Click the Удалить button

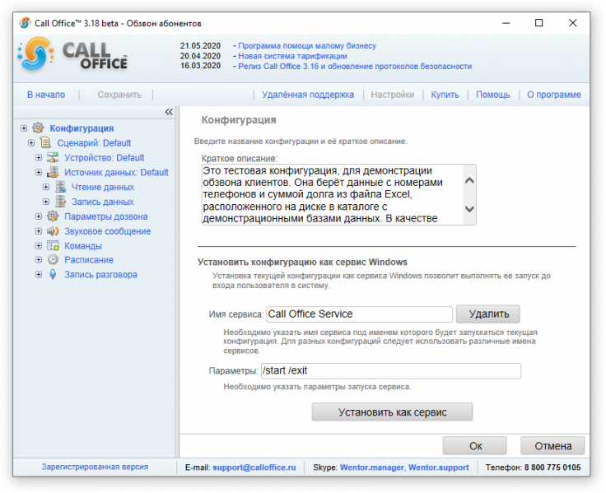click(x=488, y=314)
